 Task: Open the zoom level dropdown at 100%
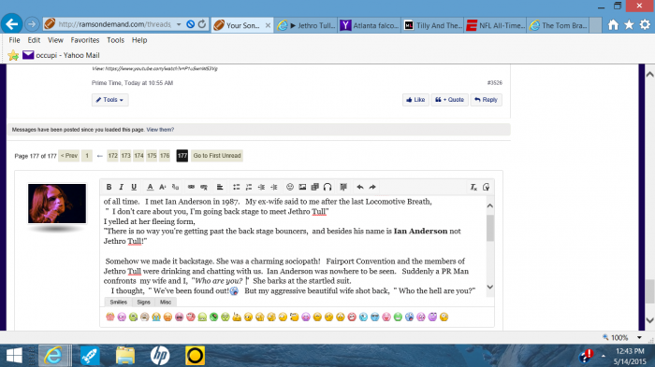point(639,337)
